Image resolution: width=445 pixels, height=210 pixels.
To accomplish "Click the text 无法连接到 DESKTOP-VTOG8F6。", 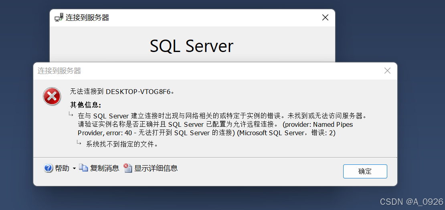I will pos(122,92).
